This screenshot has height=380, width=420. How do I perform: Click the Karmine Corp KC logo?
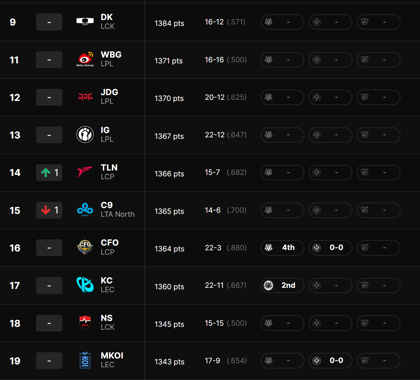coord(85,285)
